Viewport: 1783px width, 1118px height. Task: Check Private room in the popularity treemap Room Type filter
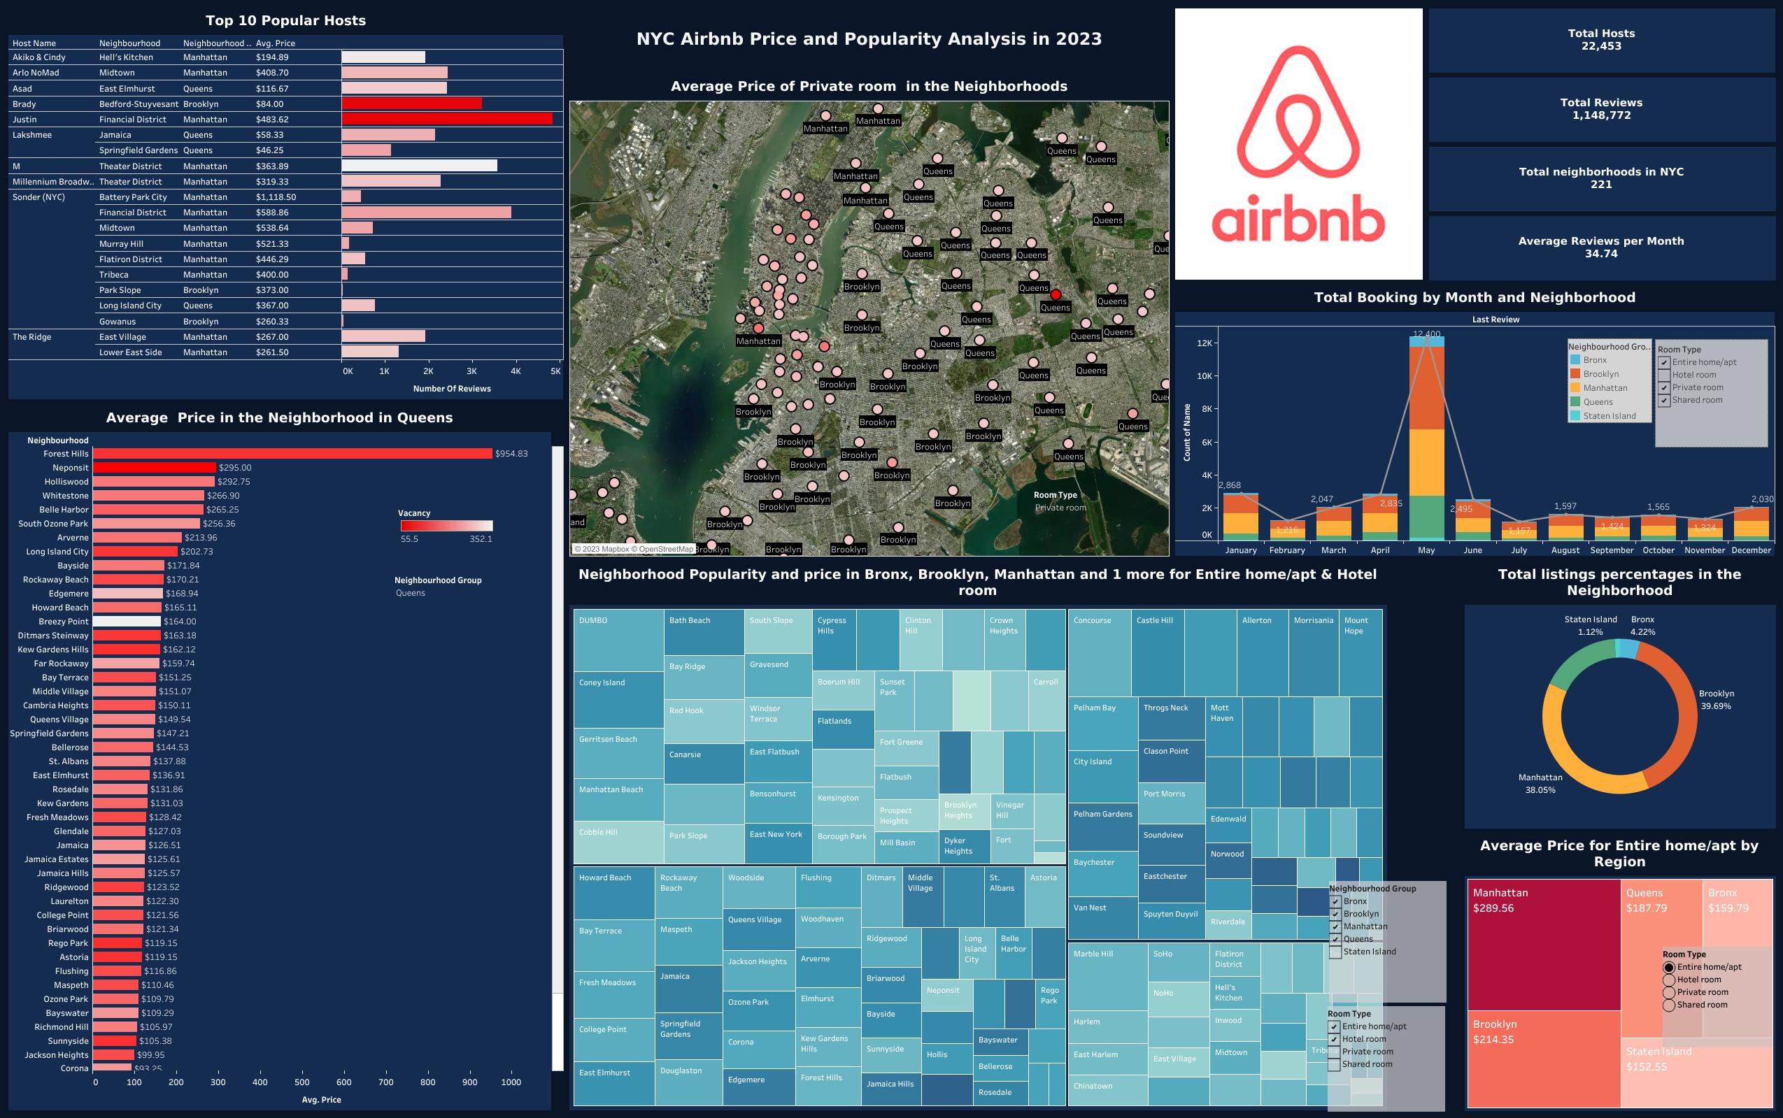point(1334,1052)
